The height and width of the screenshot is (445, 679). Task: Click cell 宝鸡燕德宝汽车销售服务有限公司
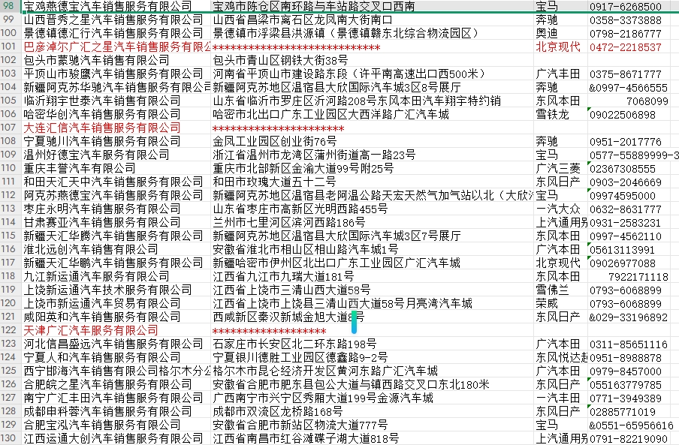116,6
